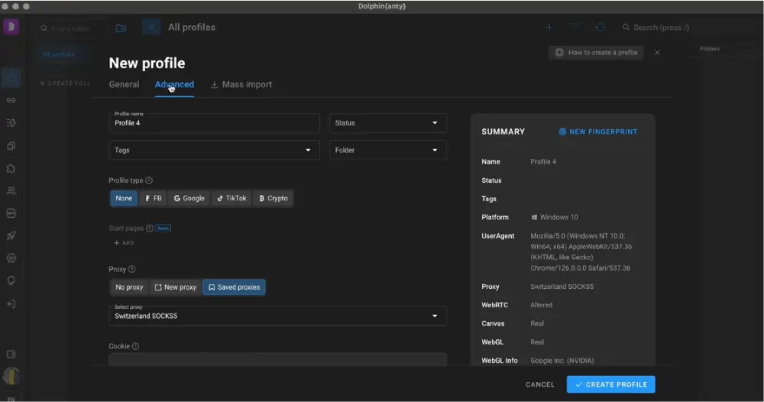Viewport: 764px width, 402px height.
Task: Open the filter icon in top bar
Action: pos(575,28)
